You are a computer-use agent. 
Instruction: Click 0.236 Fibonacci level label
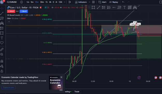47,64
